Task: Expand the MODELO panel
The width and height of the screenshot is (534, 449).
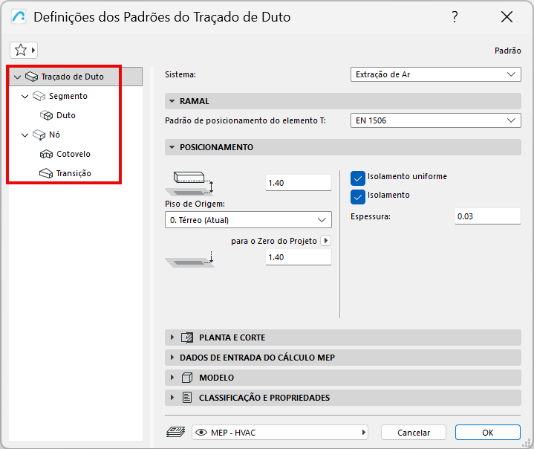Action: tap(172, 378)
